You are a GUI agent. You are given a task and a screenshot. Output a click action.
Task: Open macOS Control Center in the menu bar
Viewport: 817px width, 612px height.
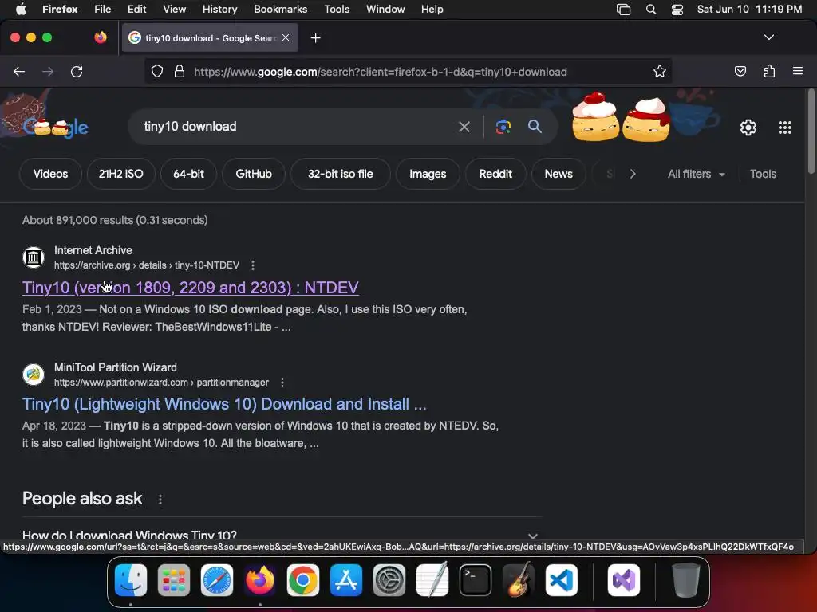[x=677, y=10]
